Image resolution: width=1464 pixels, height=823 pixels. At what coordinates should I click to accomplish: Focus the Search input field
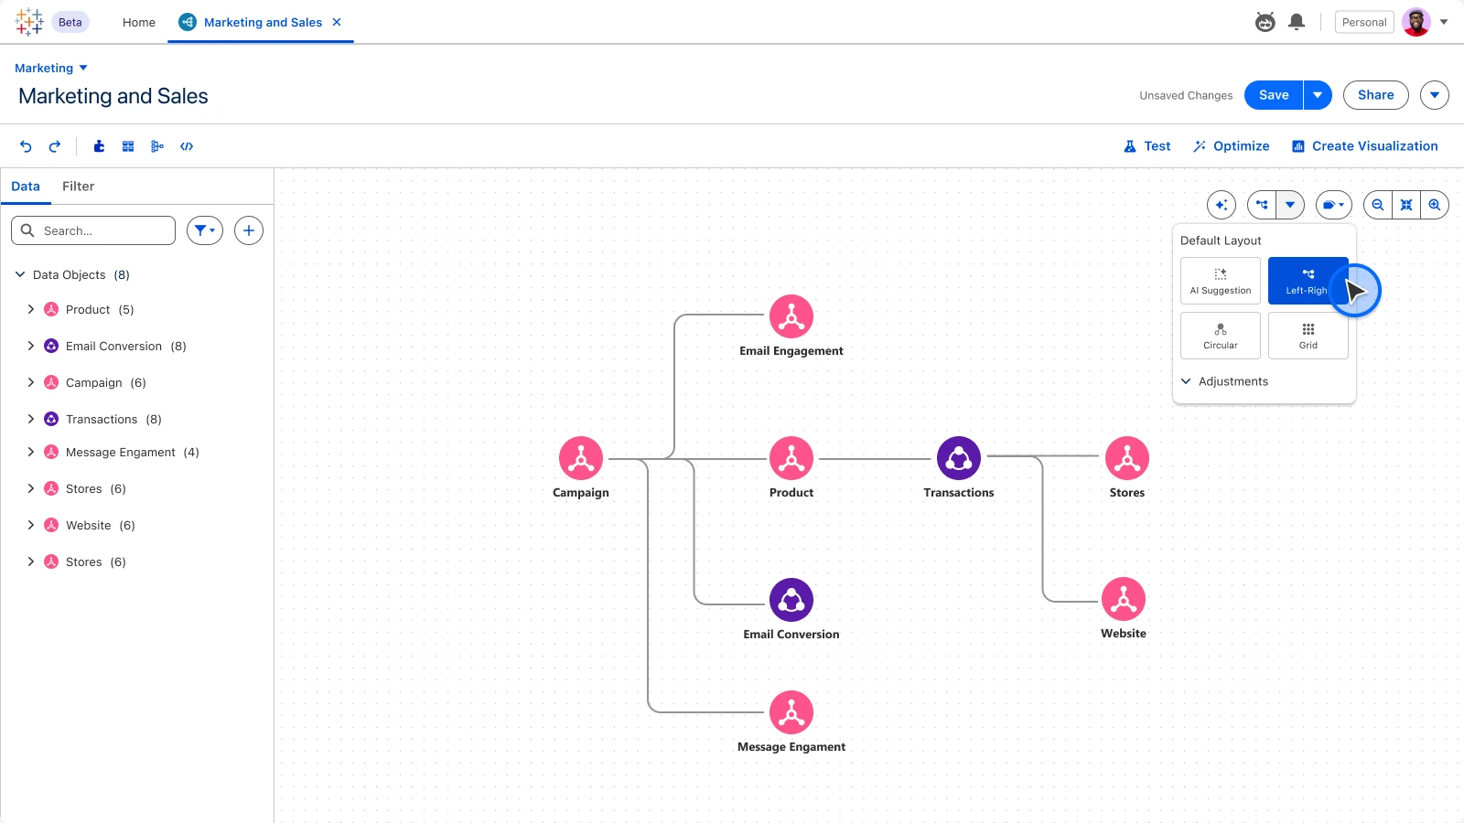pos(93,230)
